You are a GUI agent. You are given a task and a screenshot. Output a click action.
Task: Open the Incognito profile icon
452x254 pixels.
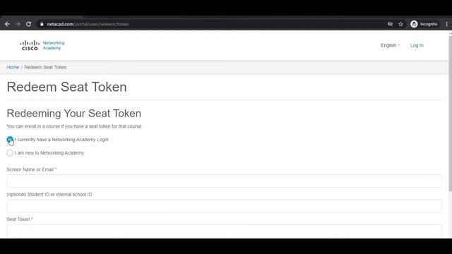424,24
